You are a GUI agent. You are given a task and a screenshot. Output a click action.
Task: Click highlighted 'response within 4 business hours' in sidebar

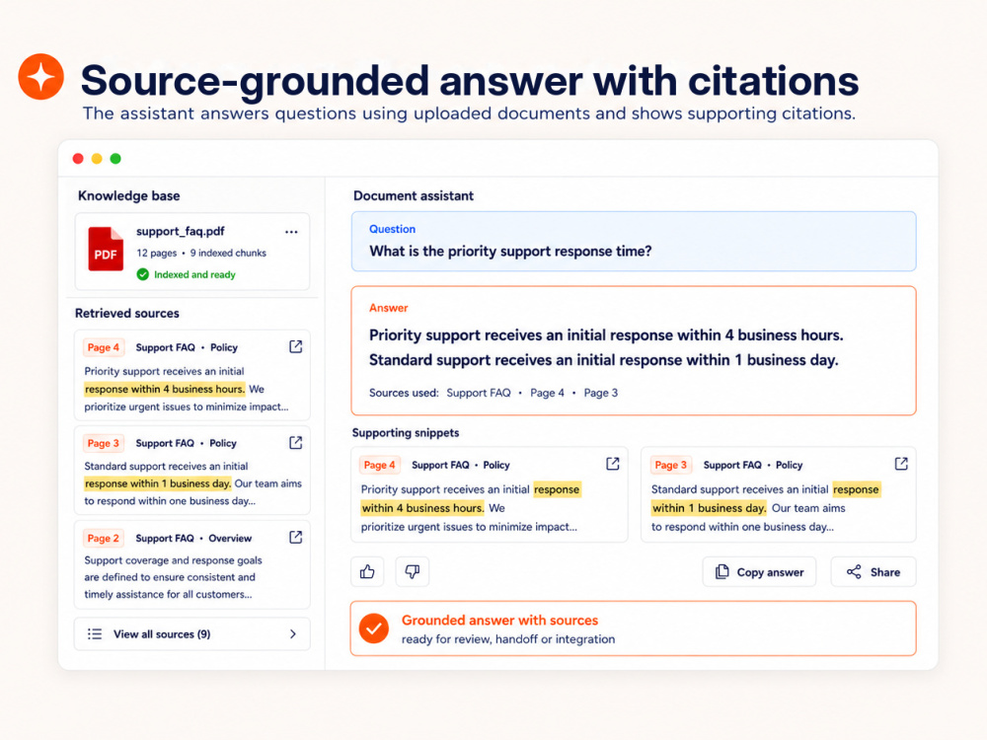tap(164, 389)
